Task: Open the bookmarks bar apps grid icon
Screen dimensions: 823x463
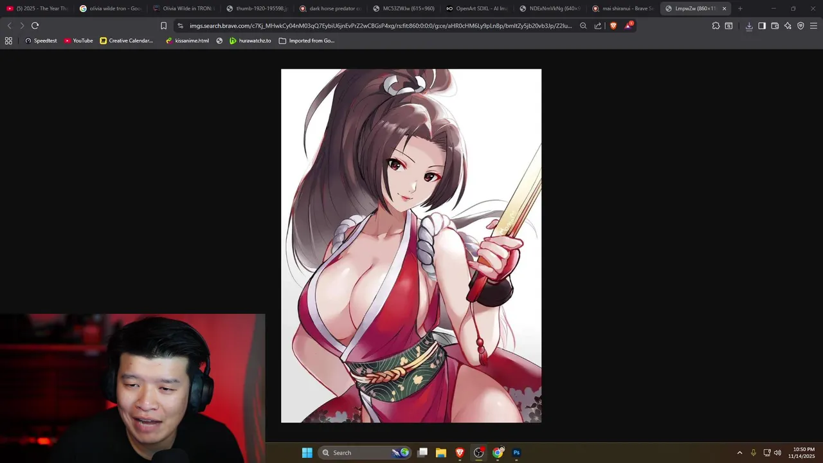Action: click(8, 41)
